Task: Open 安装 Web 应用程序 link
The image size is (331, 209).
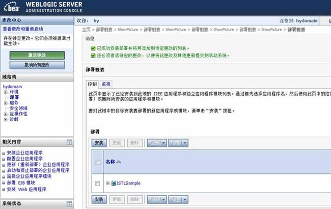Action: tap(26, 189)
